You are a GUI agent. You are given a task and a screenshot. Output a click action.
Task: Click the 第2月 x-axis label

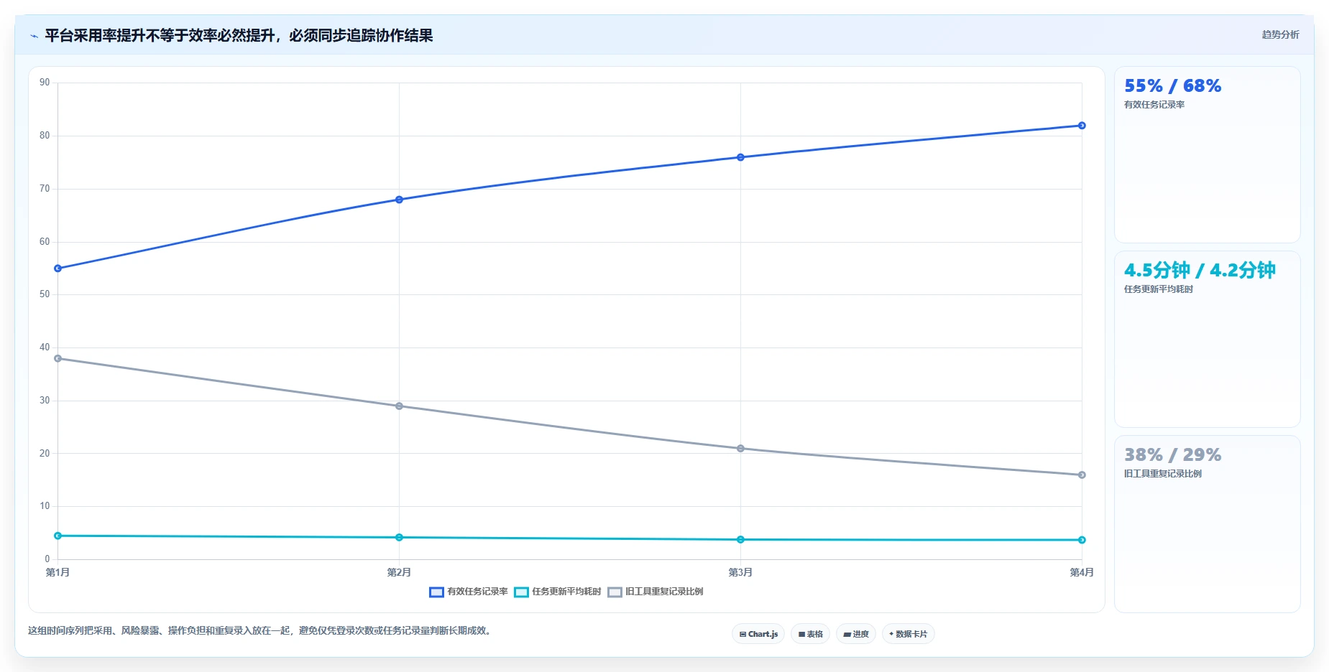coord(399,572)
